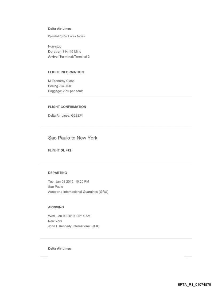The image size is (218, 287).
Task: Click the Arrival Terminal 2 line
Action: click(x=69, y=56)
